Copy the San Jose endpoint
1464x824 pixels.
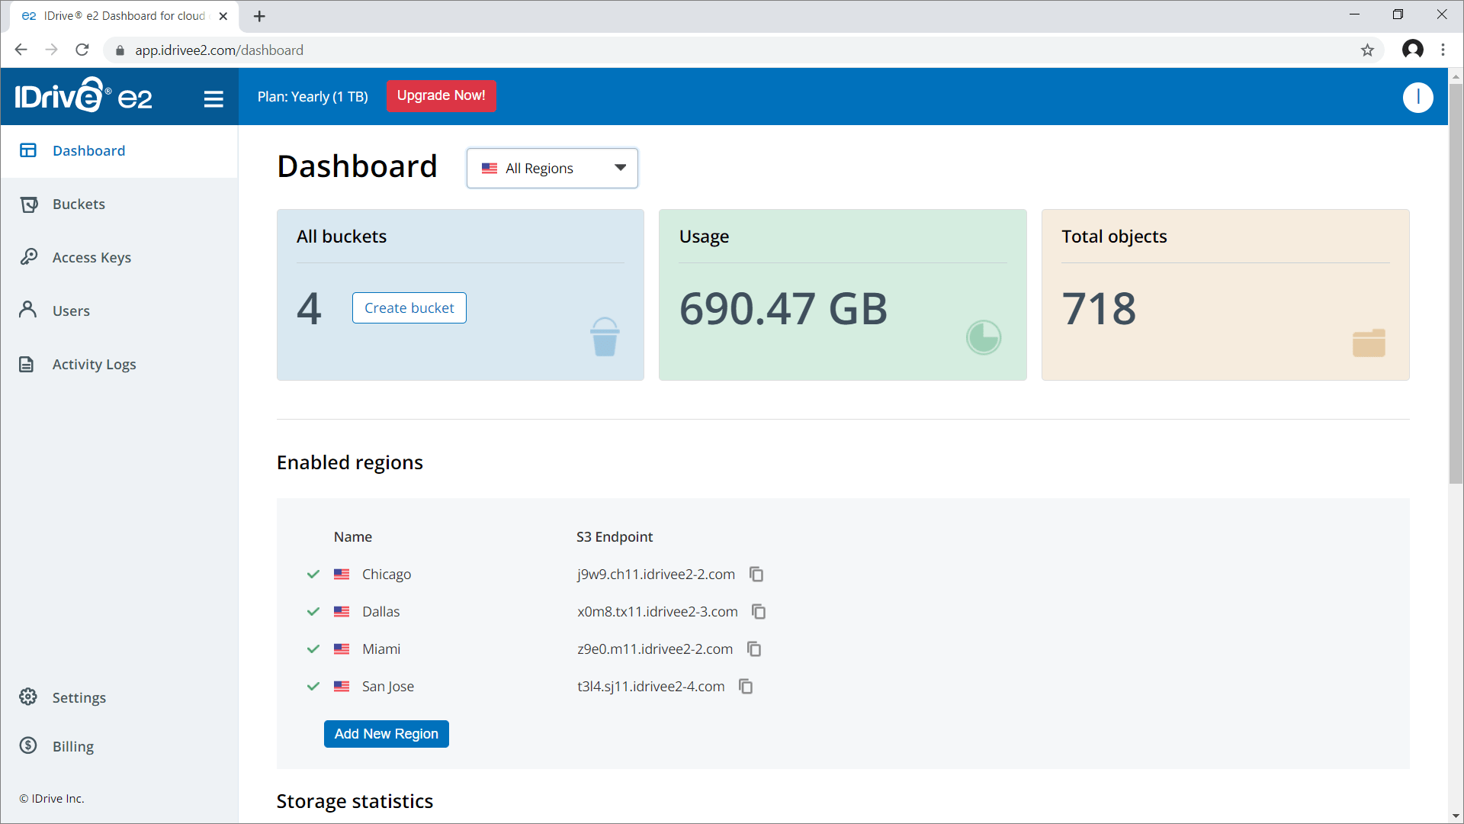(746, 686)
